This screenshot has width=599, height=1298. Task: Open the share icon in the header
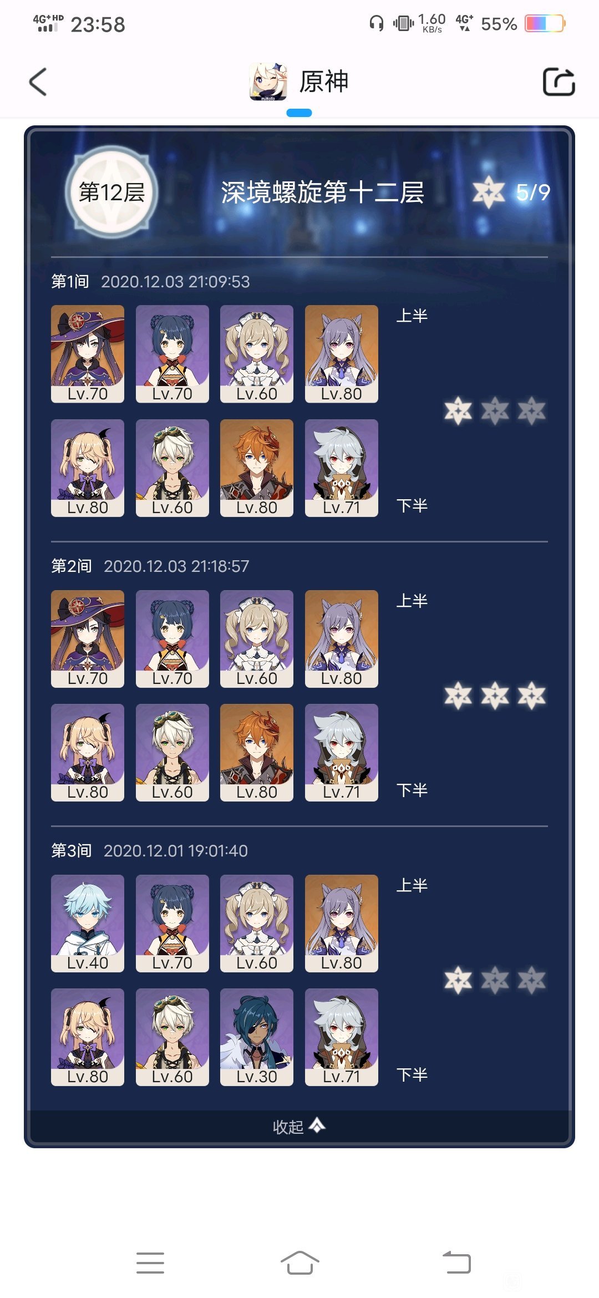coord(559,82)
